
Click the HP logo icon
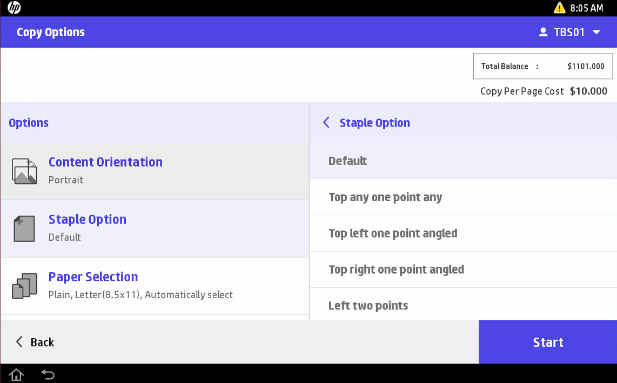pos(14,8)
